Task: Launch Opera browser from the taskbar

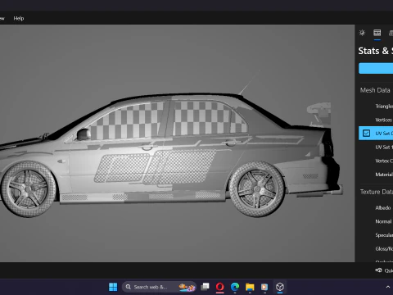Action: (220, 287)
